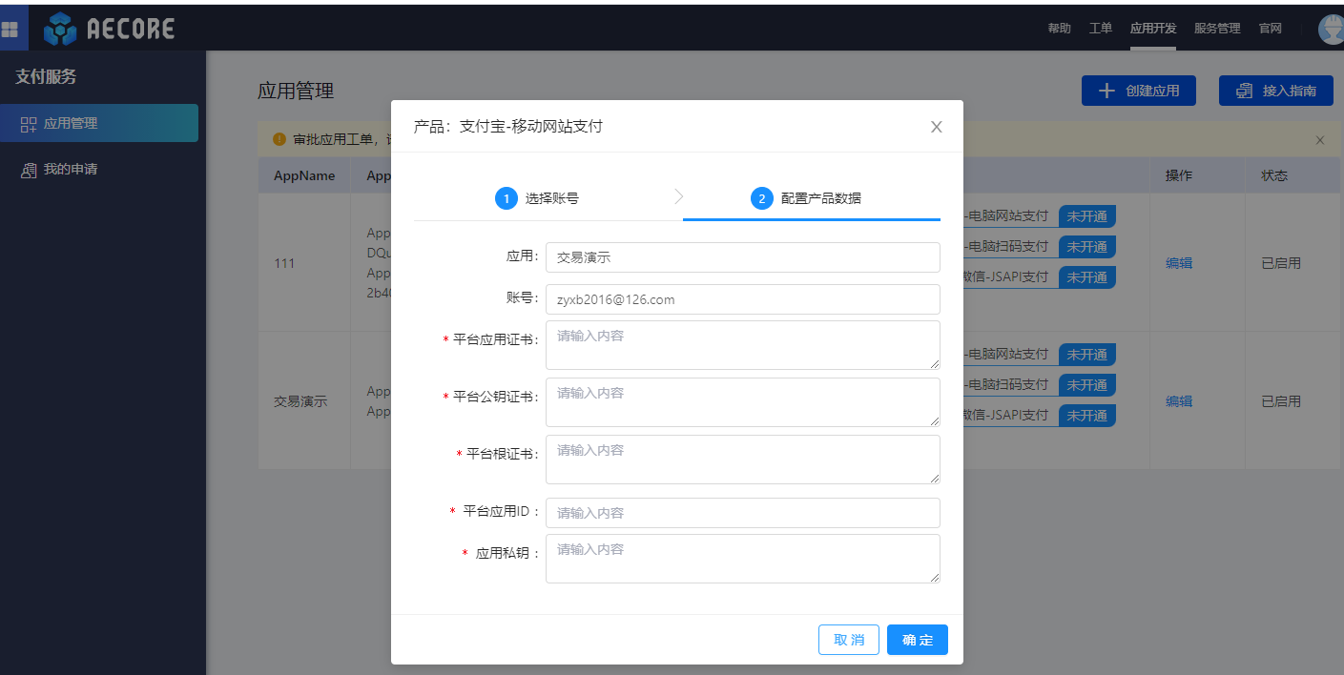This screenshot has width=1344, height=675.
Task: Select 帮助 in the top navigation
Action: (1059, 29)
